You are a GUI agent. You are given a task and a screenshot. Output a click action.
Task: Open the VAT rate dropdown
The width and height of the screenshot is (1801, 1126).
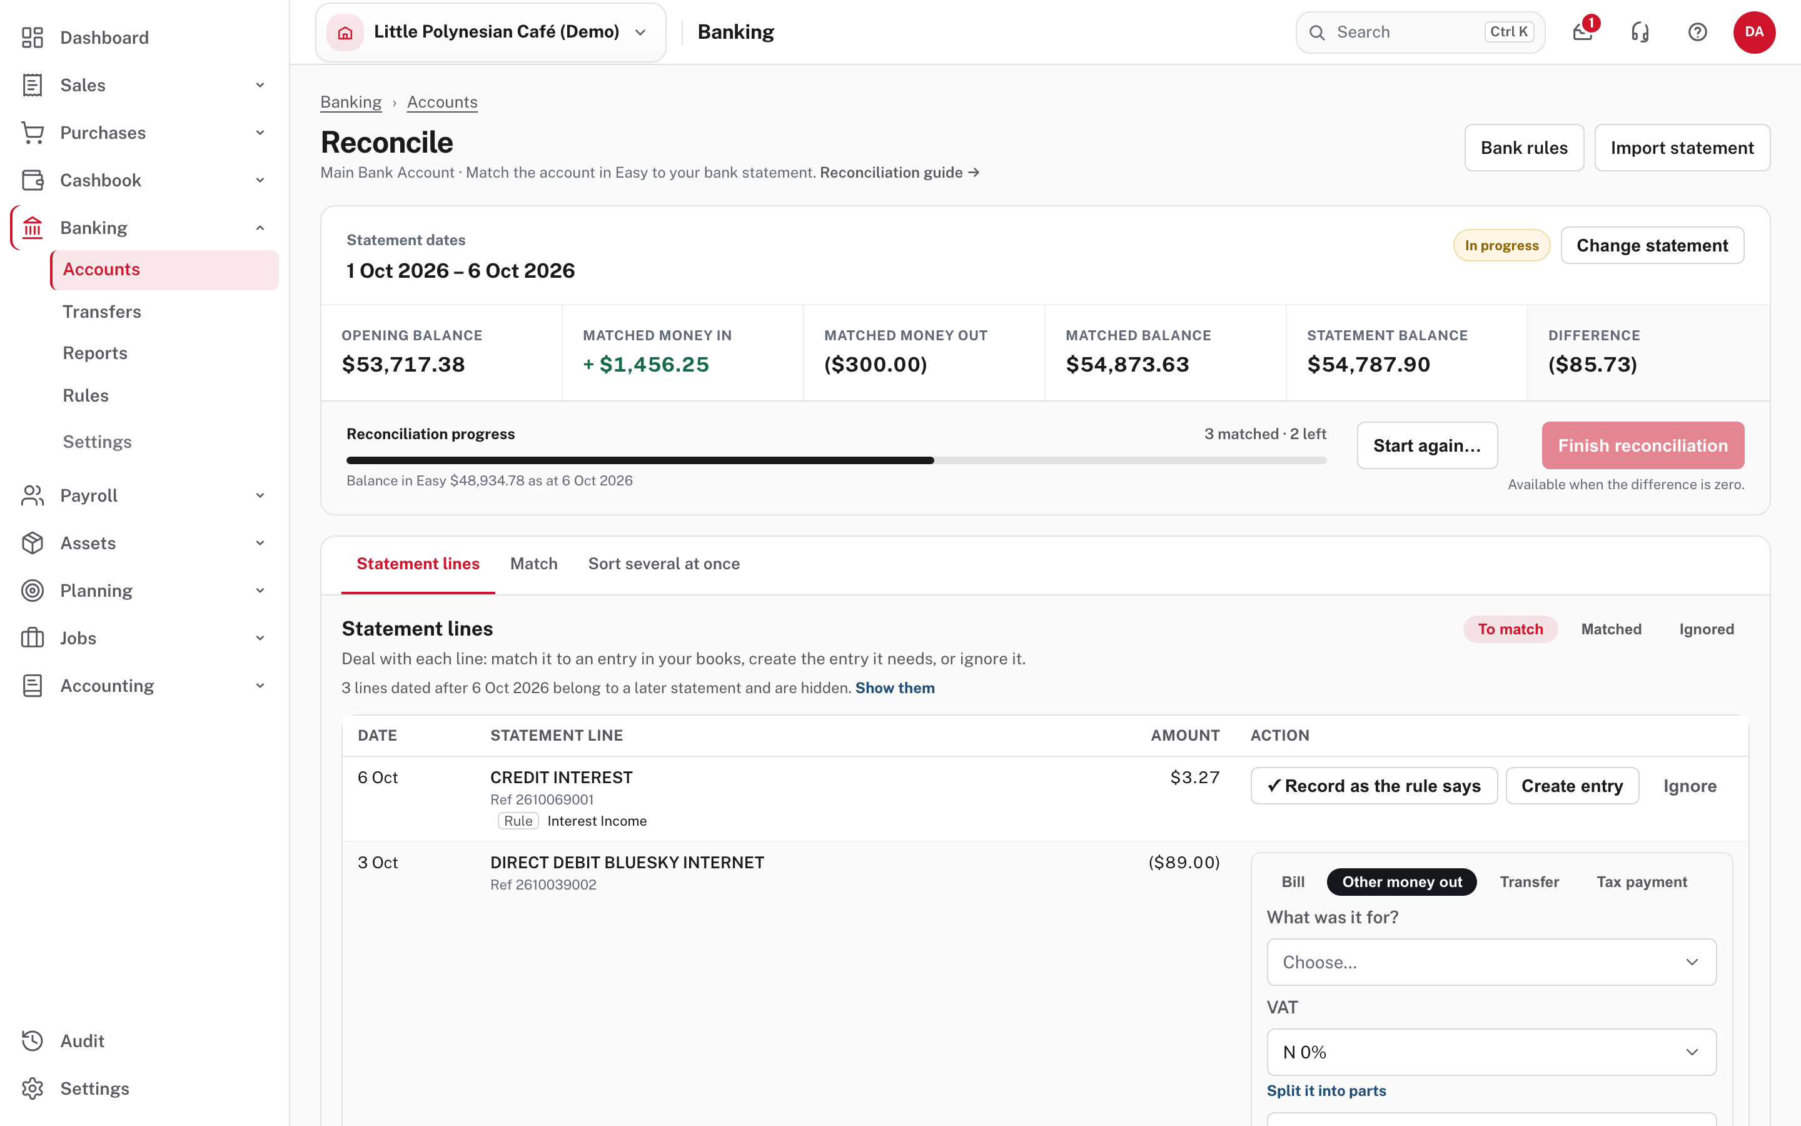point(1491,1052)
